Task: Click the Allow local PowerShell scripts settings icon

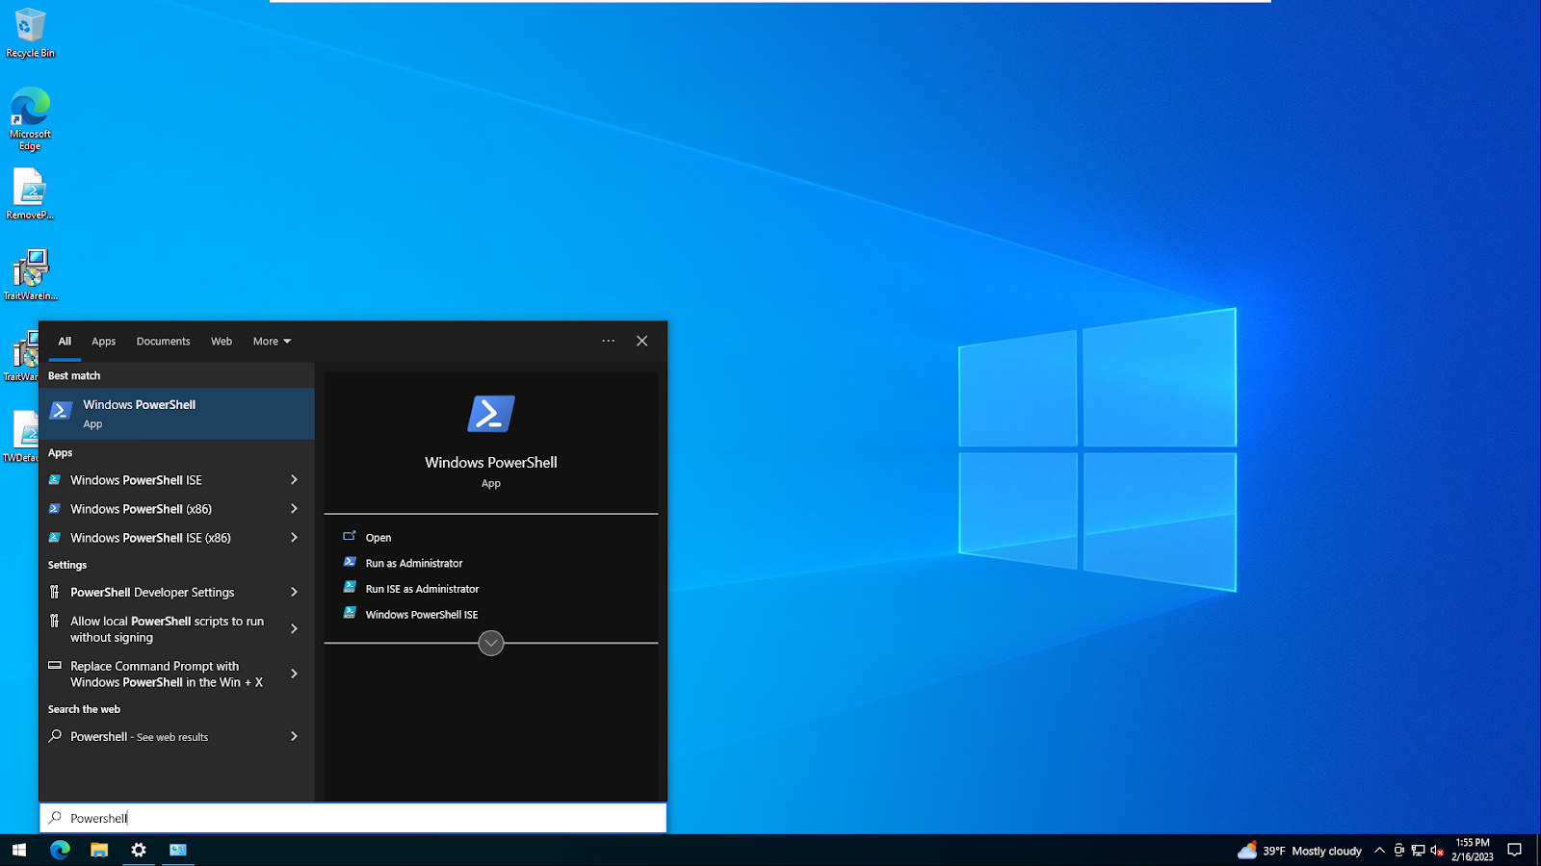Action: [x=55, y=622]
